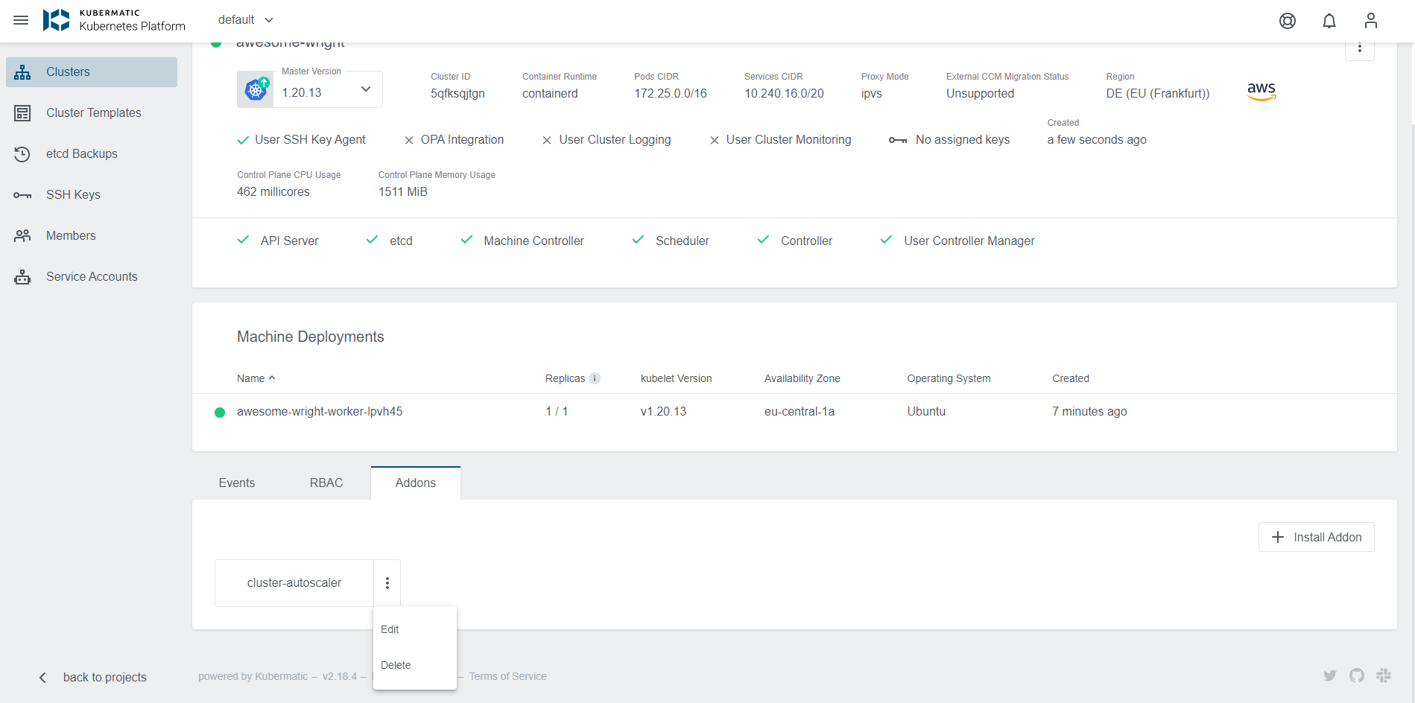Screen dimensions: 1415x703
Task: Toggle cluster-autoscaler three-dot menu
Action: pos(387,583)
